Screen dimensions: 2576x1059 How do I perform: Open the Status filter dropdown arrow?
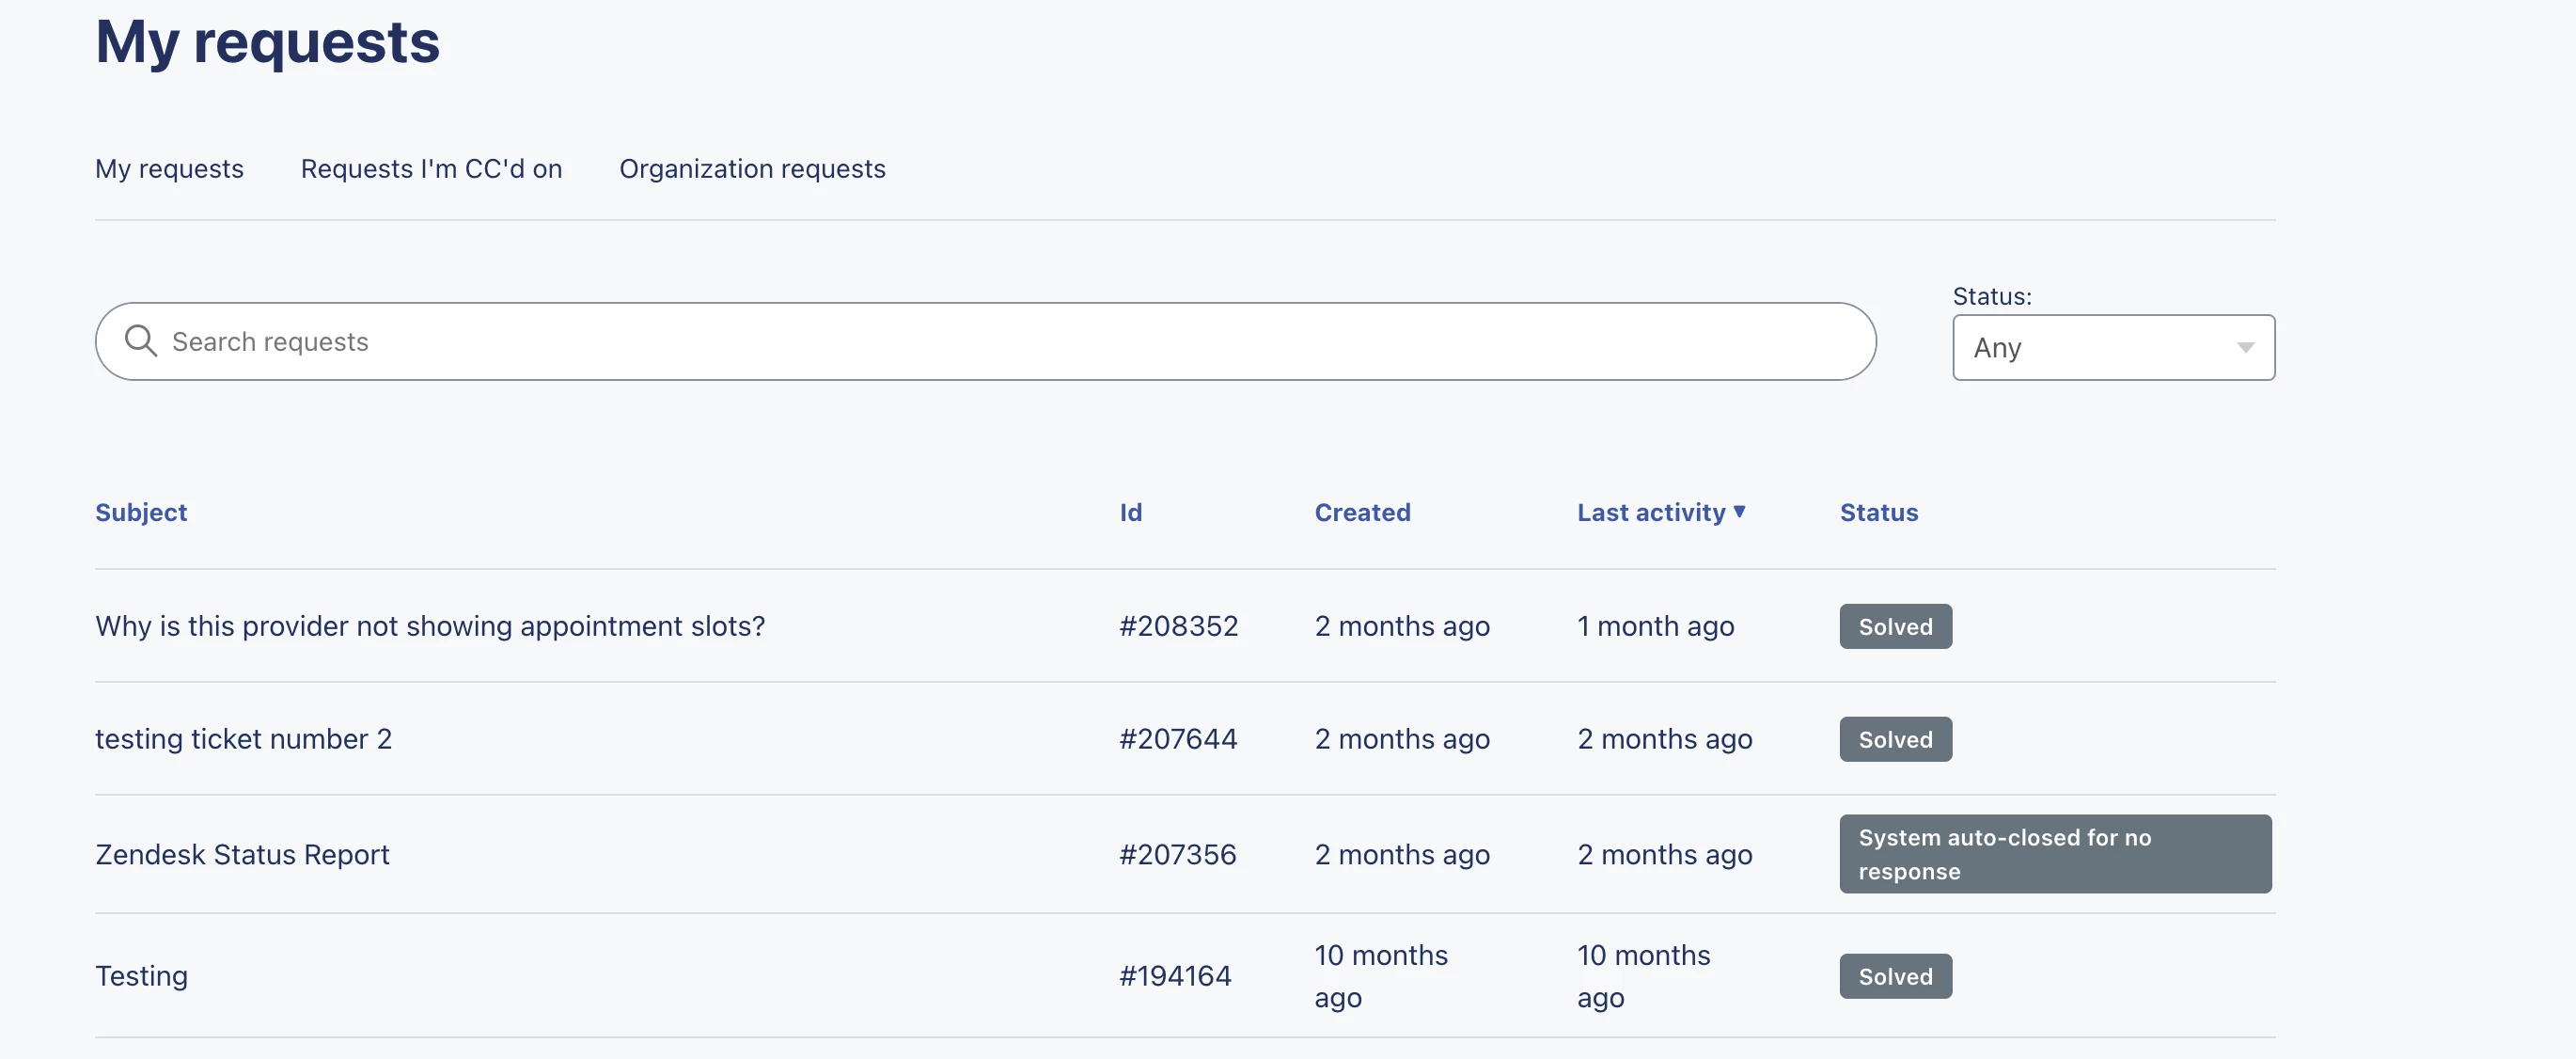pyautogui.click(x=2245, y=347)
